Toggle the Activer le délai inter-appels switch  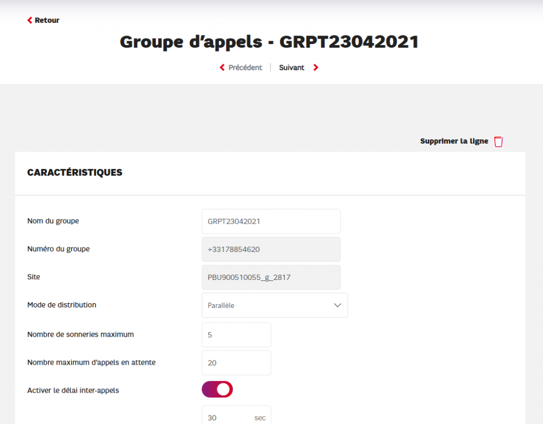coord(217,390)
